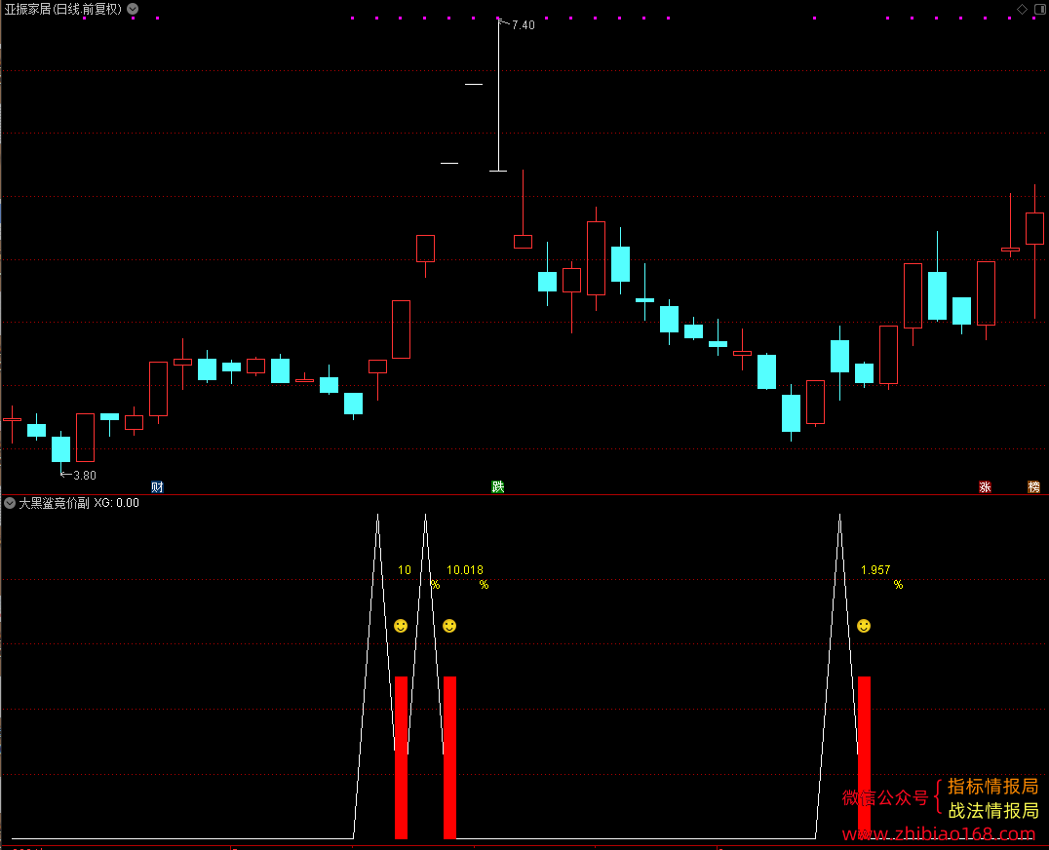The image size is (1049, 850).
Task: Click the square window icon at top right
Action: pos(1041,9)
